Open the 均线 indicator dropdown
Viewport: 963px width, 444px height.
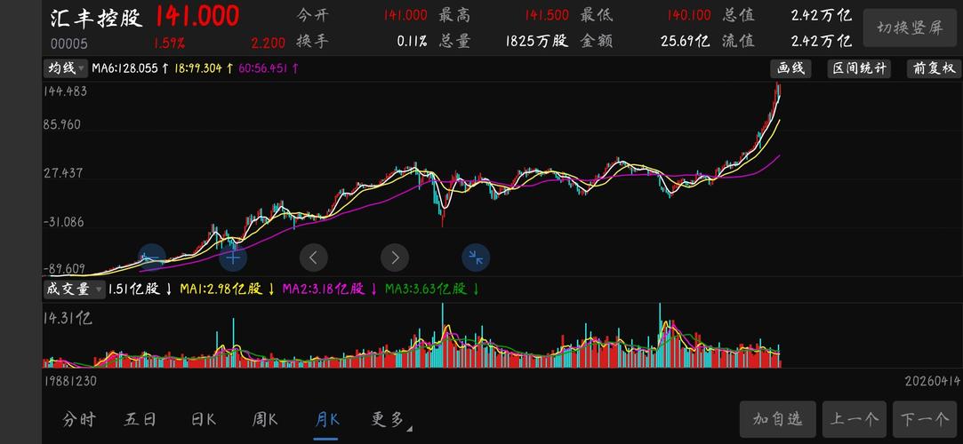point(65,68)
